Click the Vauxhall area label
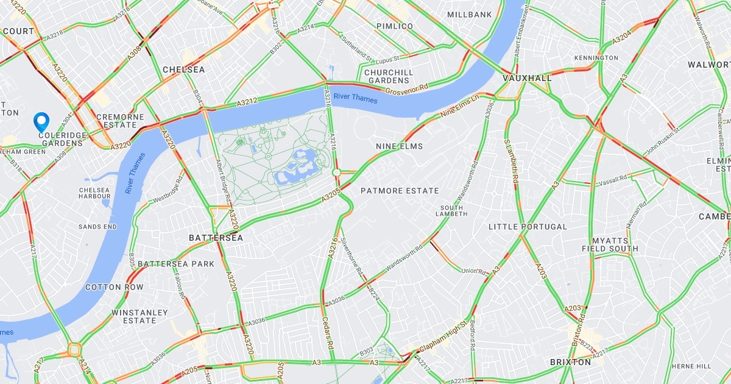The width and height of the screenshot is (731, 384). [x=527, y=79]
